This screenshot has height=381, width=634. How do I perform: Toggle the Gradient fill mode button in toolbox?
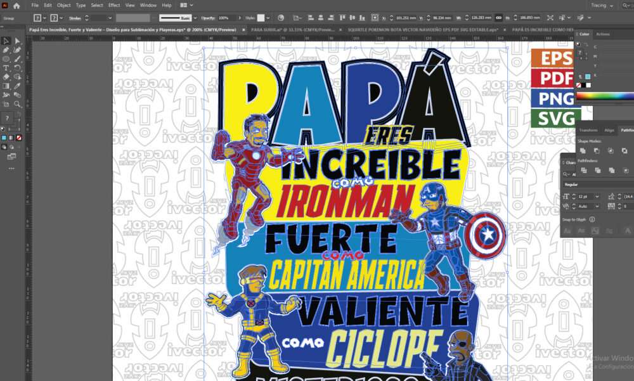[x=11, y=138]
